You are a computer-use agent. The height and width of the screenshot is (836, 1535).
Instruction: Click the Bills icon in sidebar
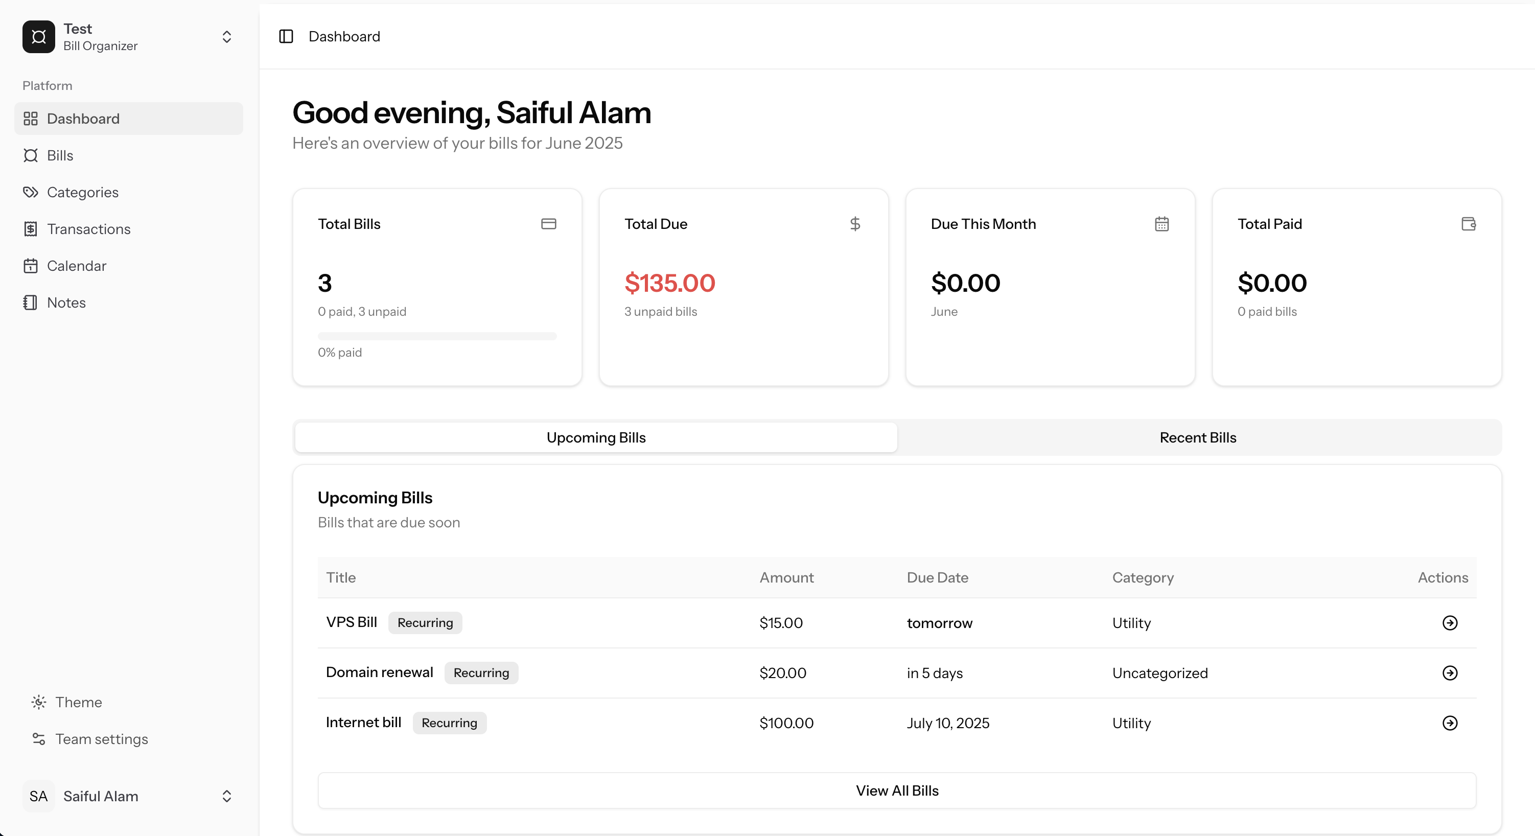[x=30, y=155]
